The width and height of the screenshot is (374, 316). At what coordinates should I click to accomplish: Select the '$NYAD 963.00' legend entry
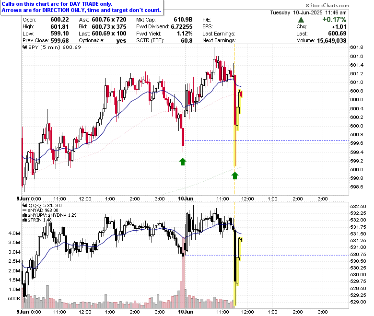43,211
